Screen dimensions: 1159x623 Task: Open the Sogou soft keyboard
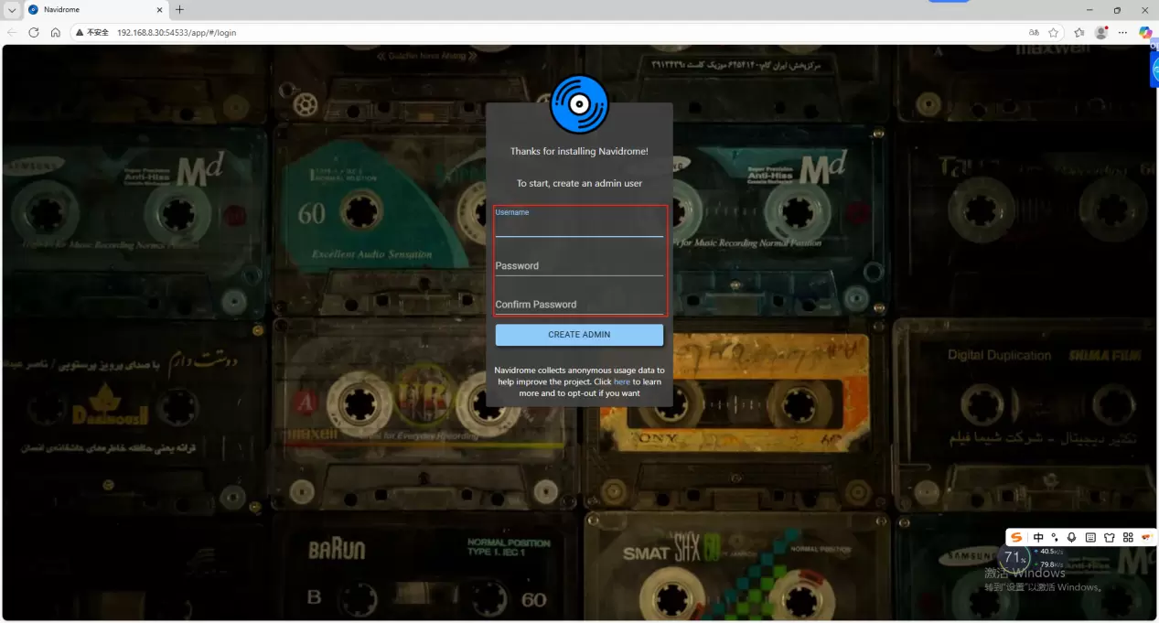point(1090,538)
